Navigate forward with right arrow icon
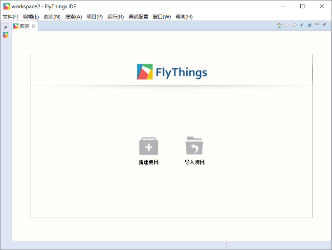This screenshot has height=250, width=332. coord(294,25)
